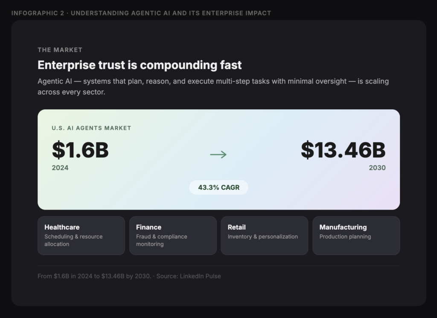Click the U.S. AI AGENTS MARKET label
Screen dimensions: 437x318
[x=91, y=128]
